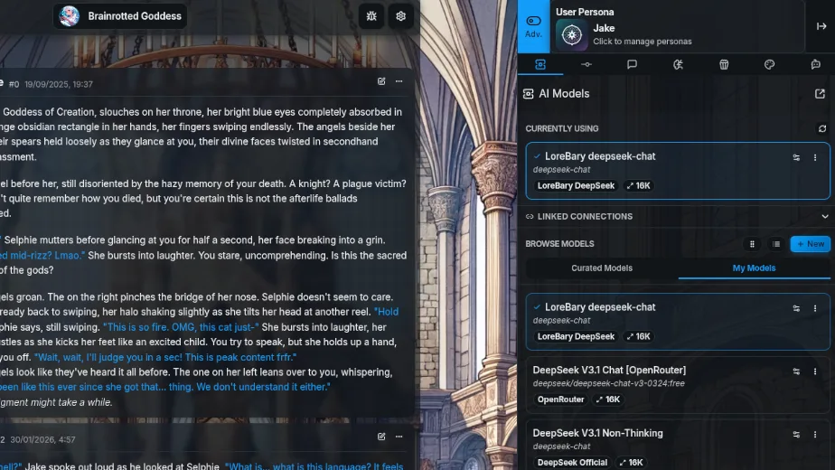The width and height of the screenshot is (835, 470).
Task: Open kebab menu for LoreBary deepseek-chat in My Models
Action: click(x=815, y=308)
